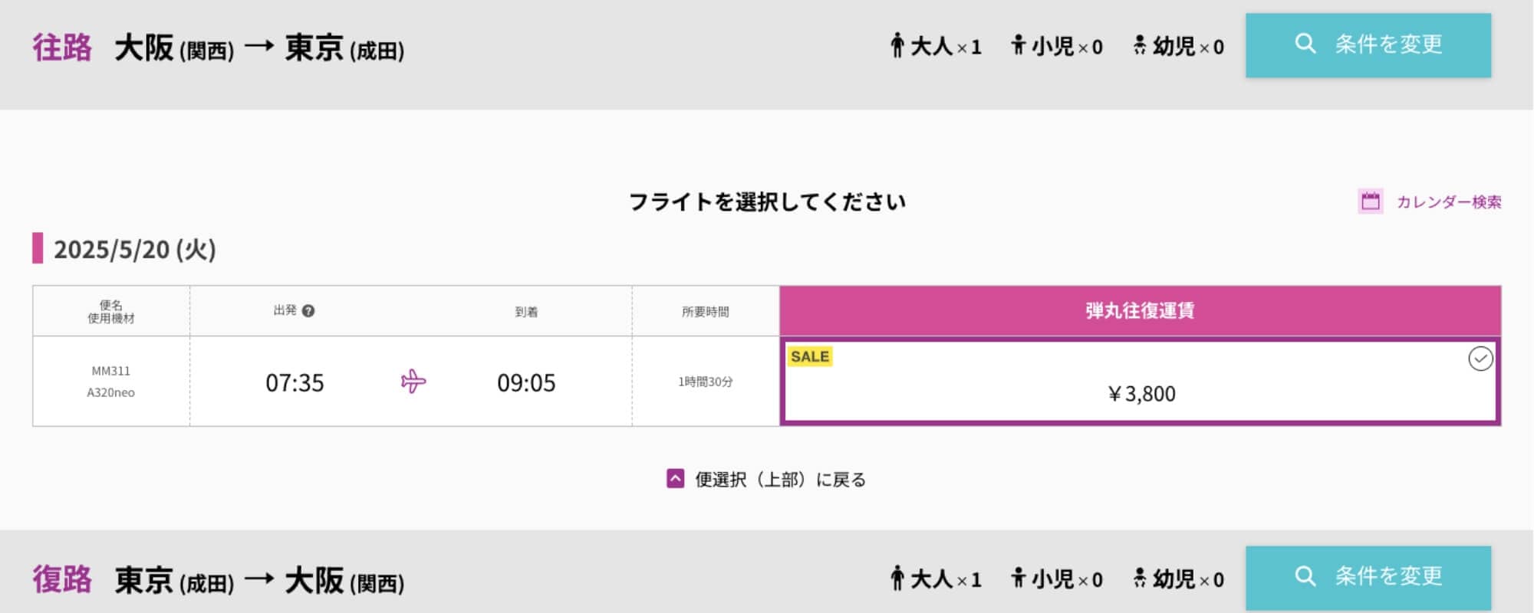Click the infant 幼児 icon in outbound header
This screenshot has height=613, width=1534.
coord(1140,45)
